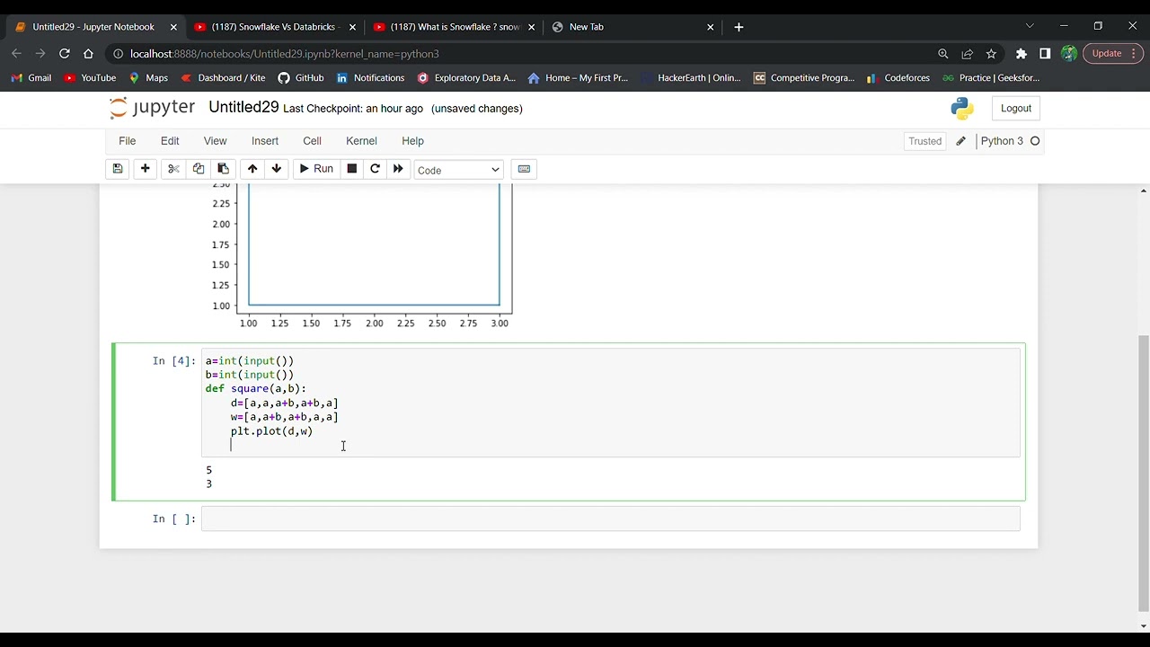Cut selected cells with scissors icon
The height and width of the screenshot is (647, 1150).
(173, 169)
